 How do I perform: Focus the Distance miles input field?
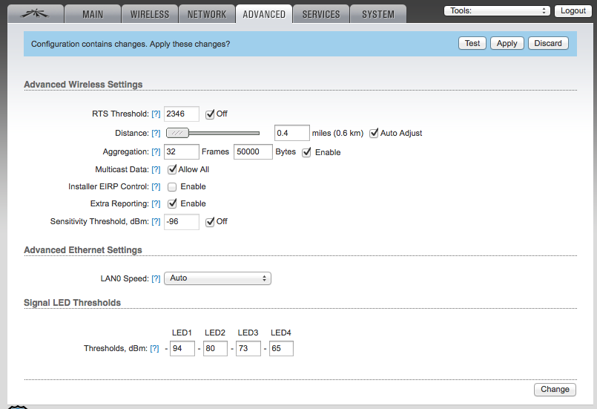(x=292, y=133)
